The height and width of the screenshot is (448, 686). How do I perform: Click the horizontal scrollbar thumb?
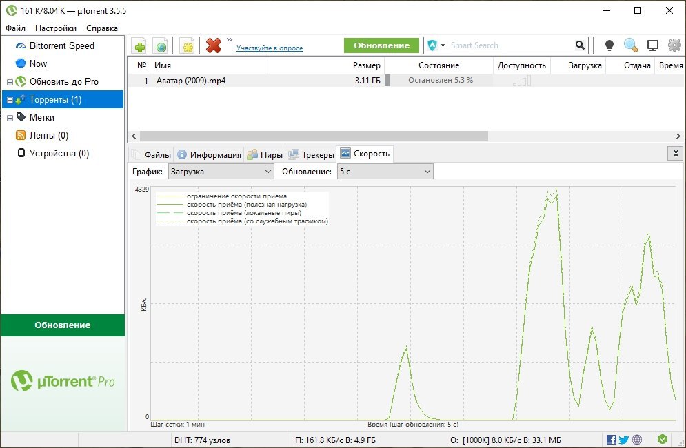[x=314, y=136]
